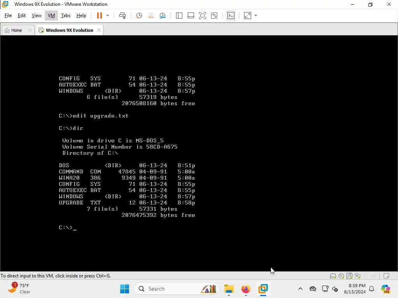Show hidden system tray icons
The image size is (398, 298).
pos(300,289)
